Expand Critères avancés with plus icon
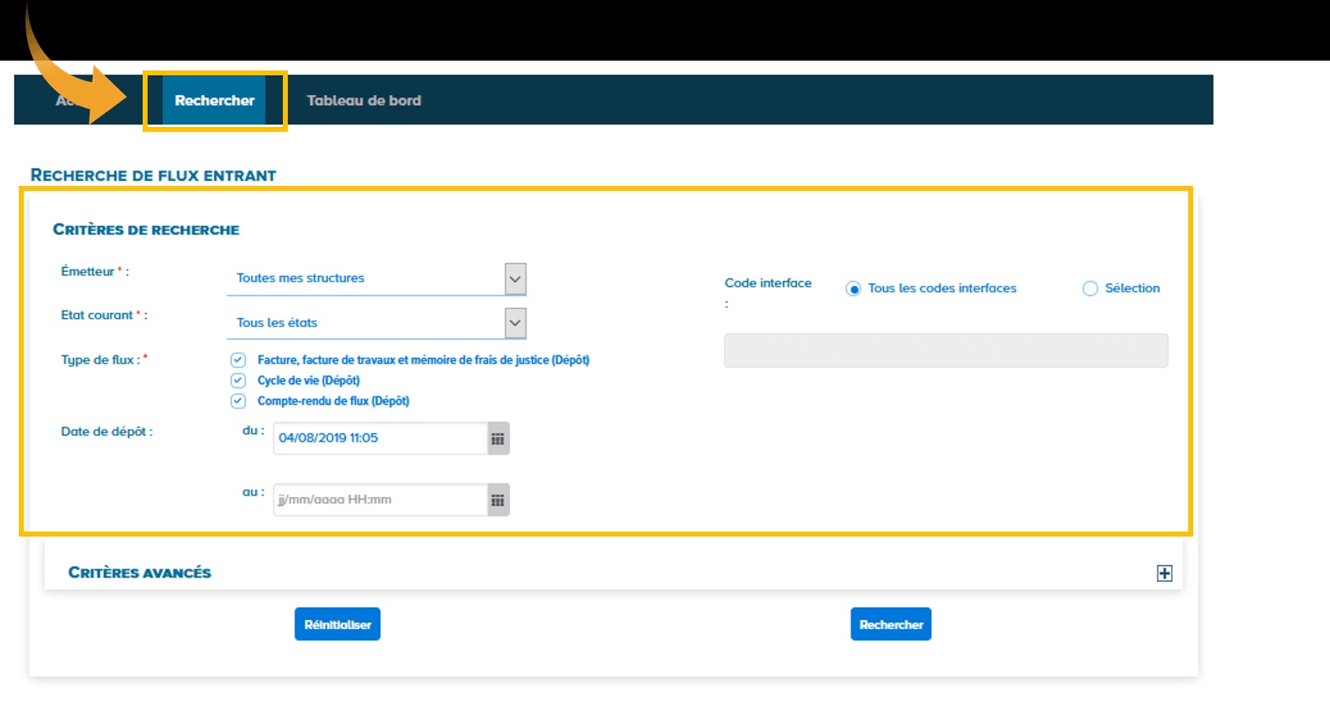1330x711 pixels. pos(1164,573)
